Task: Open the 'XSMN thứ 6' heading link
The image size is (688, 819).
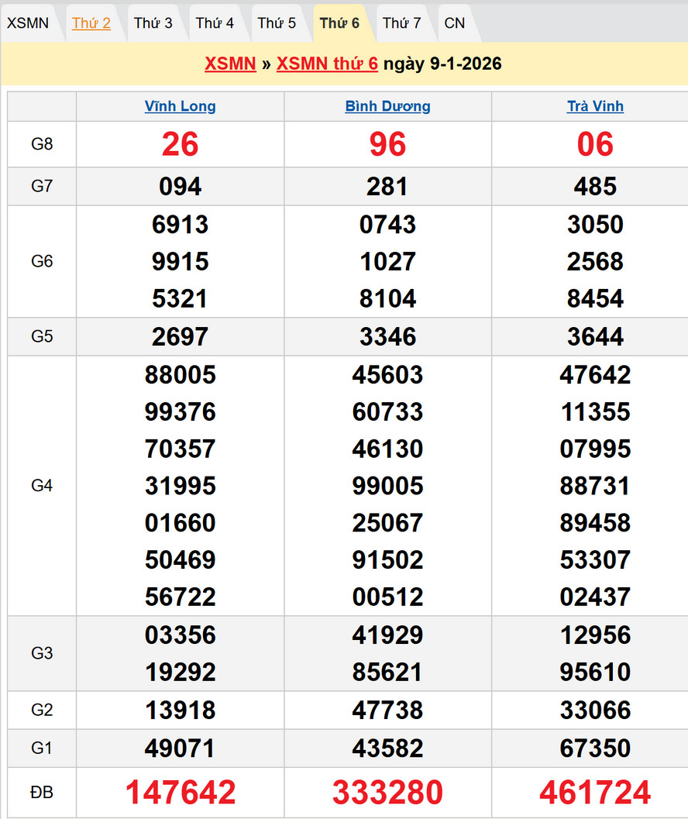Action: click(327, 64)
